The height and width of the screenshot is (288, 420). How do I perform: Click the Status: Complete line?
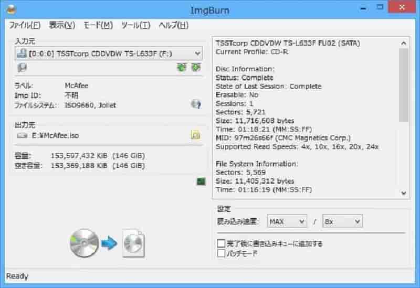tap(244, 78)
